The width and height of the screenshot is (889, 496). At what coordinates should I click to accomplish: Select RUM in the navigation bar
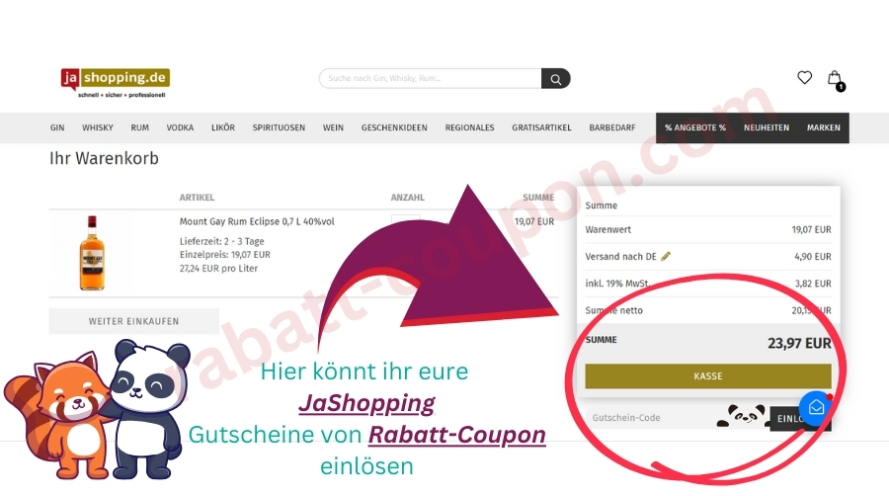[139, 127]
